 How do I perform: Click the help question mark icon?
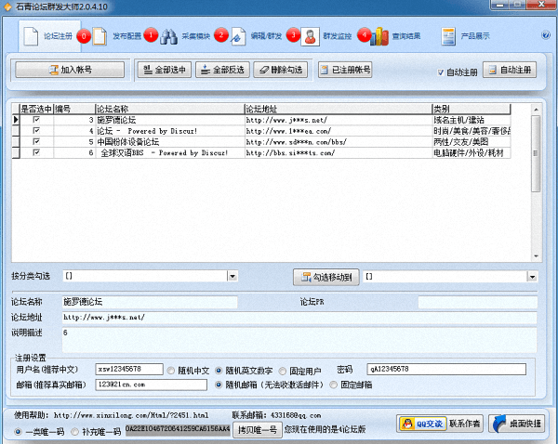tap(545, 35)
